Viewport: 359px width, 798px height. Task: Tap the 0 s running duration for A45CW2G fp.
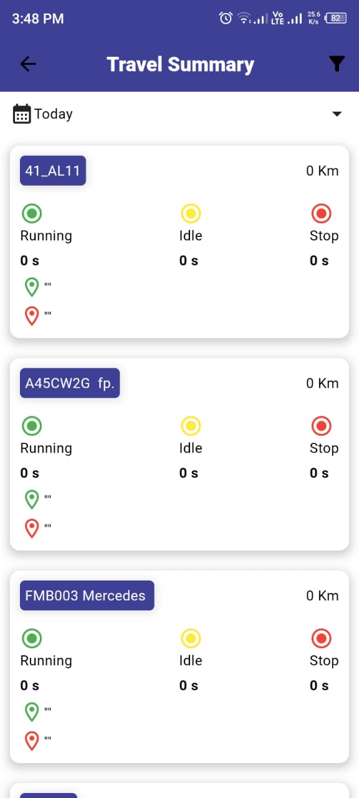tap(29, 473)
